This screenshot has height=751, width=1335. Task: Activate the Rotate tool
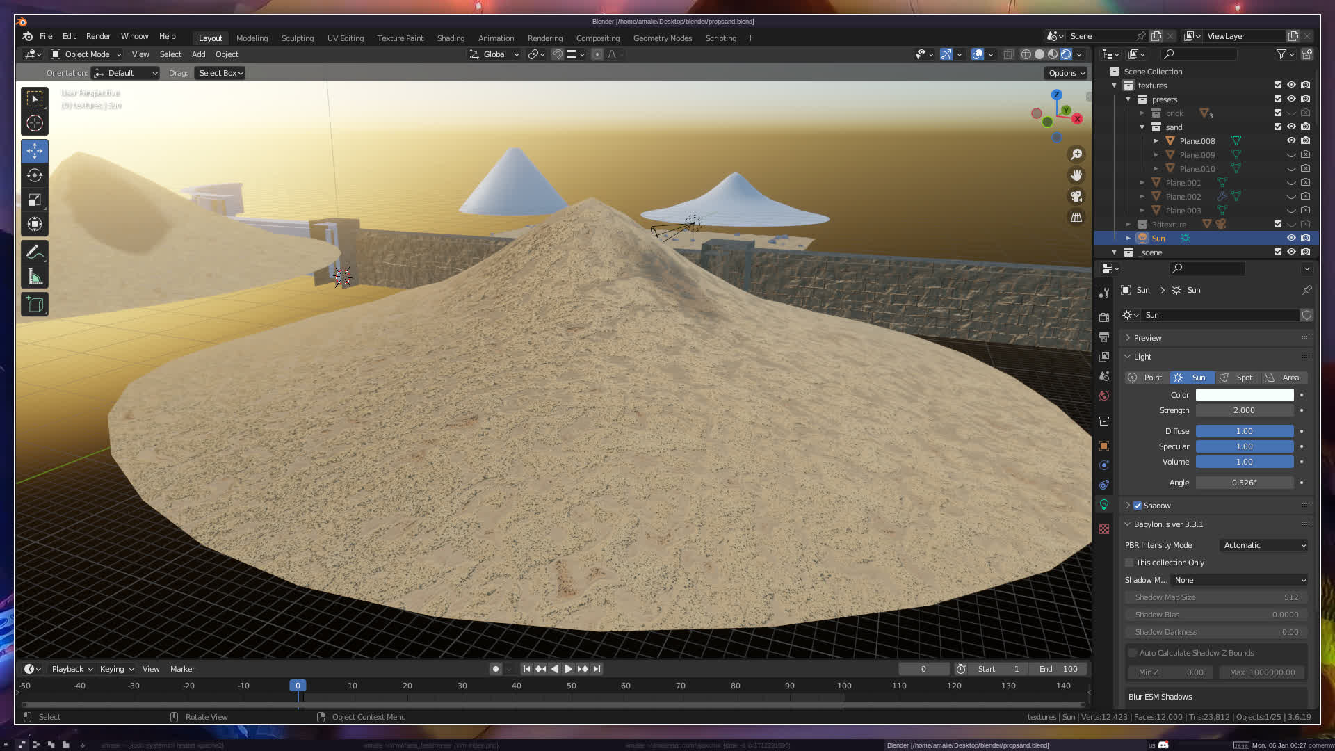click(x=35, y=175)
